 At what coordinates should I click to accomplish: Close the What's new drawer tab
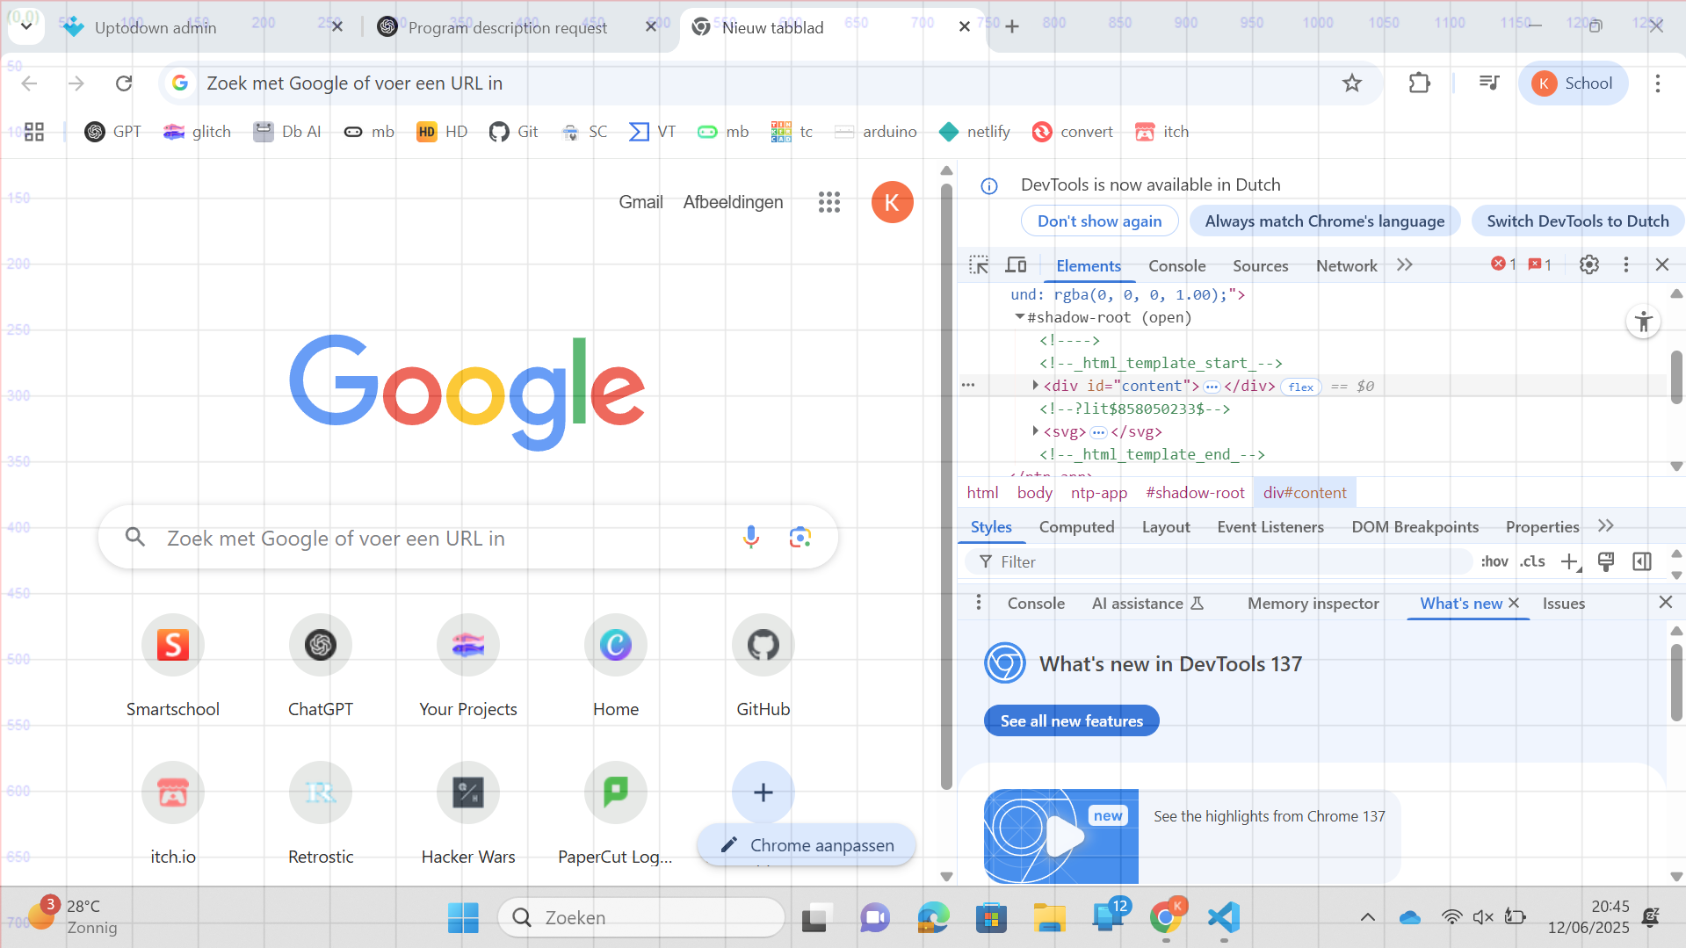pos(1514,603)
